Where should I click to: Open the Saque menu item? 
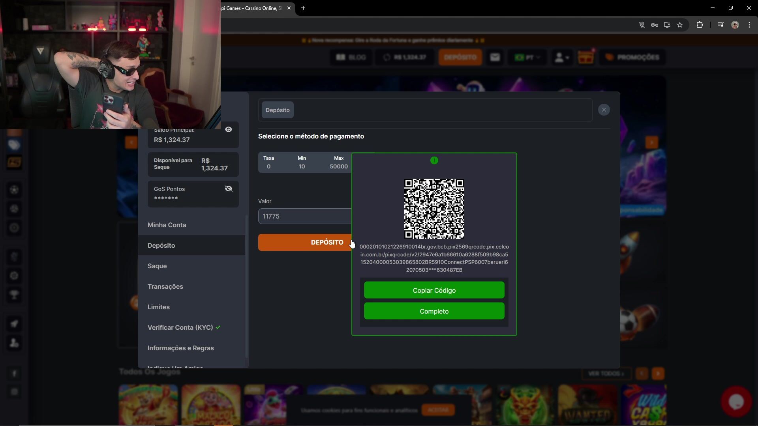coord(157,266)
